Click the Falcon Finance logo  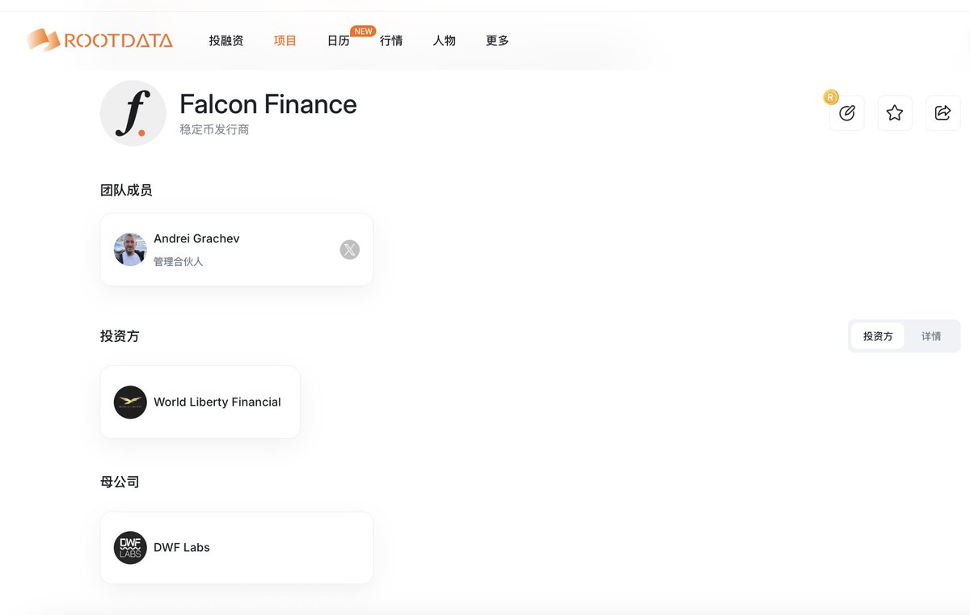133,113
